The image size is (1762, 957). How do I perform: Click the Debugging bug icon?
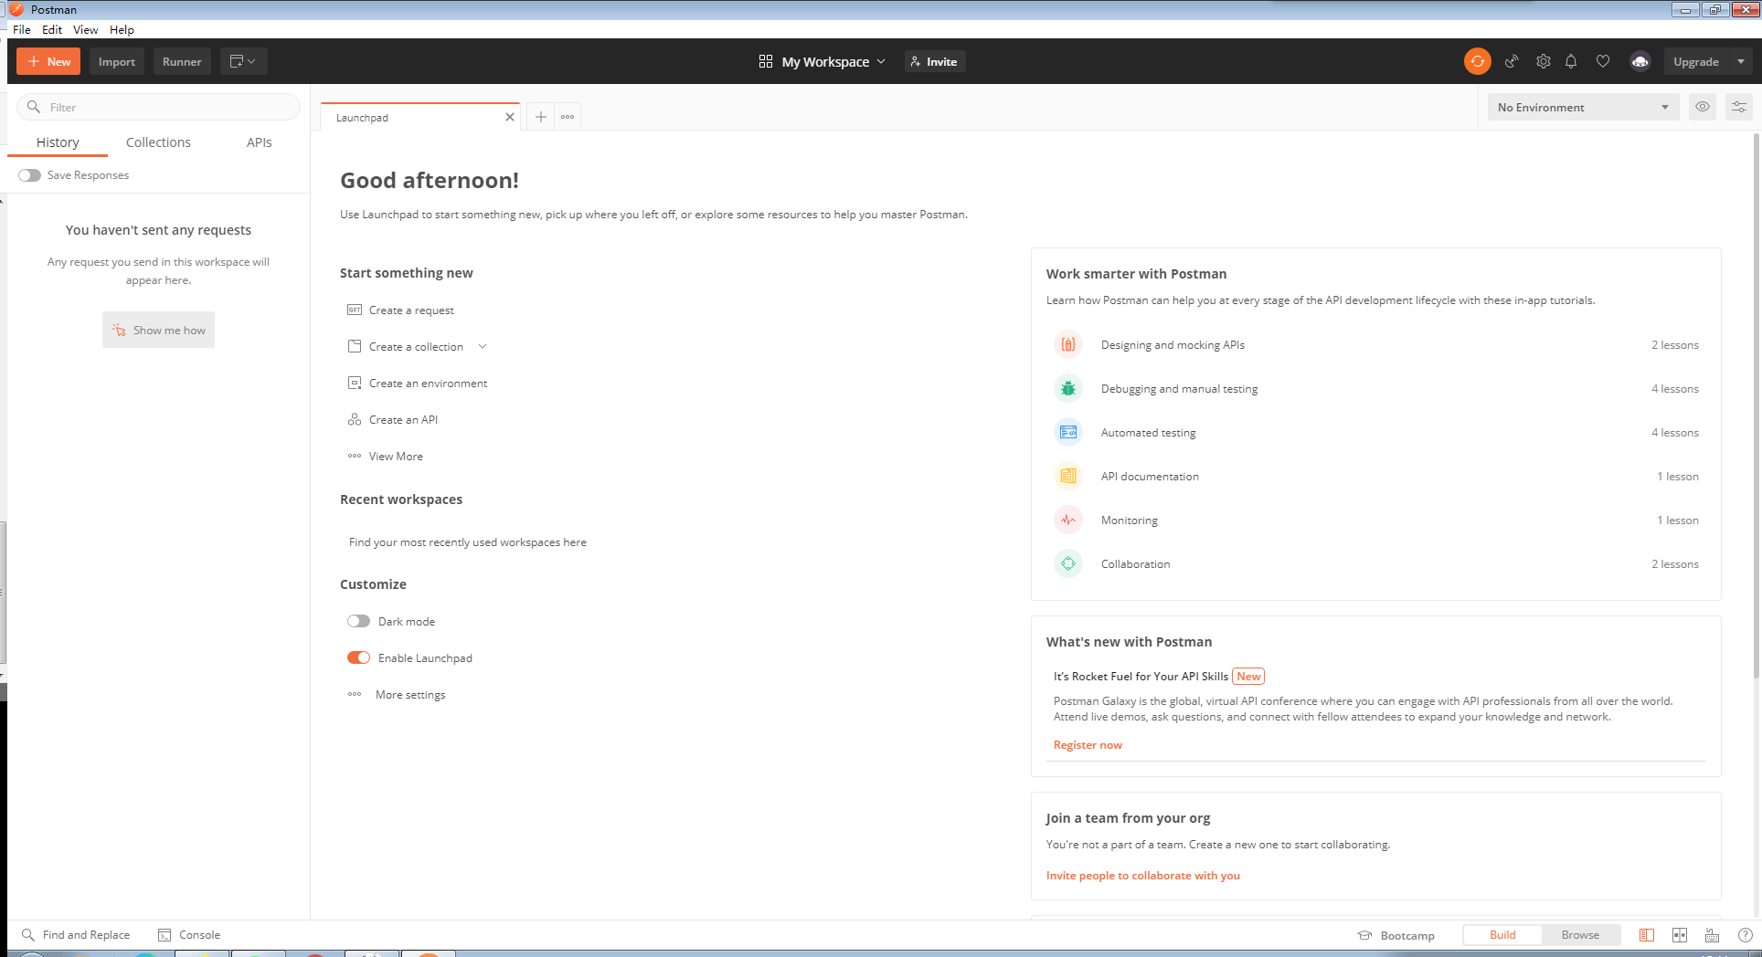[1068, 388]
